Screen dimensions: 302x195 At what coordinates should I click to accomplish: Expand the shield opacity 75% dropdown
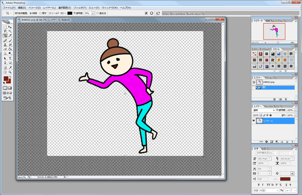click(93, 13)
